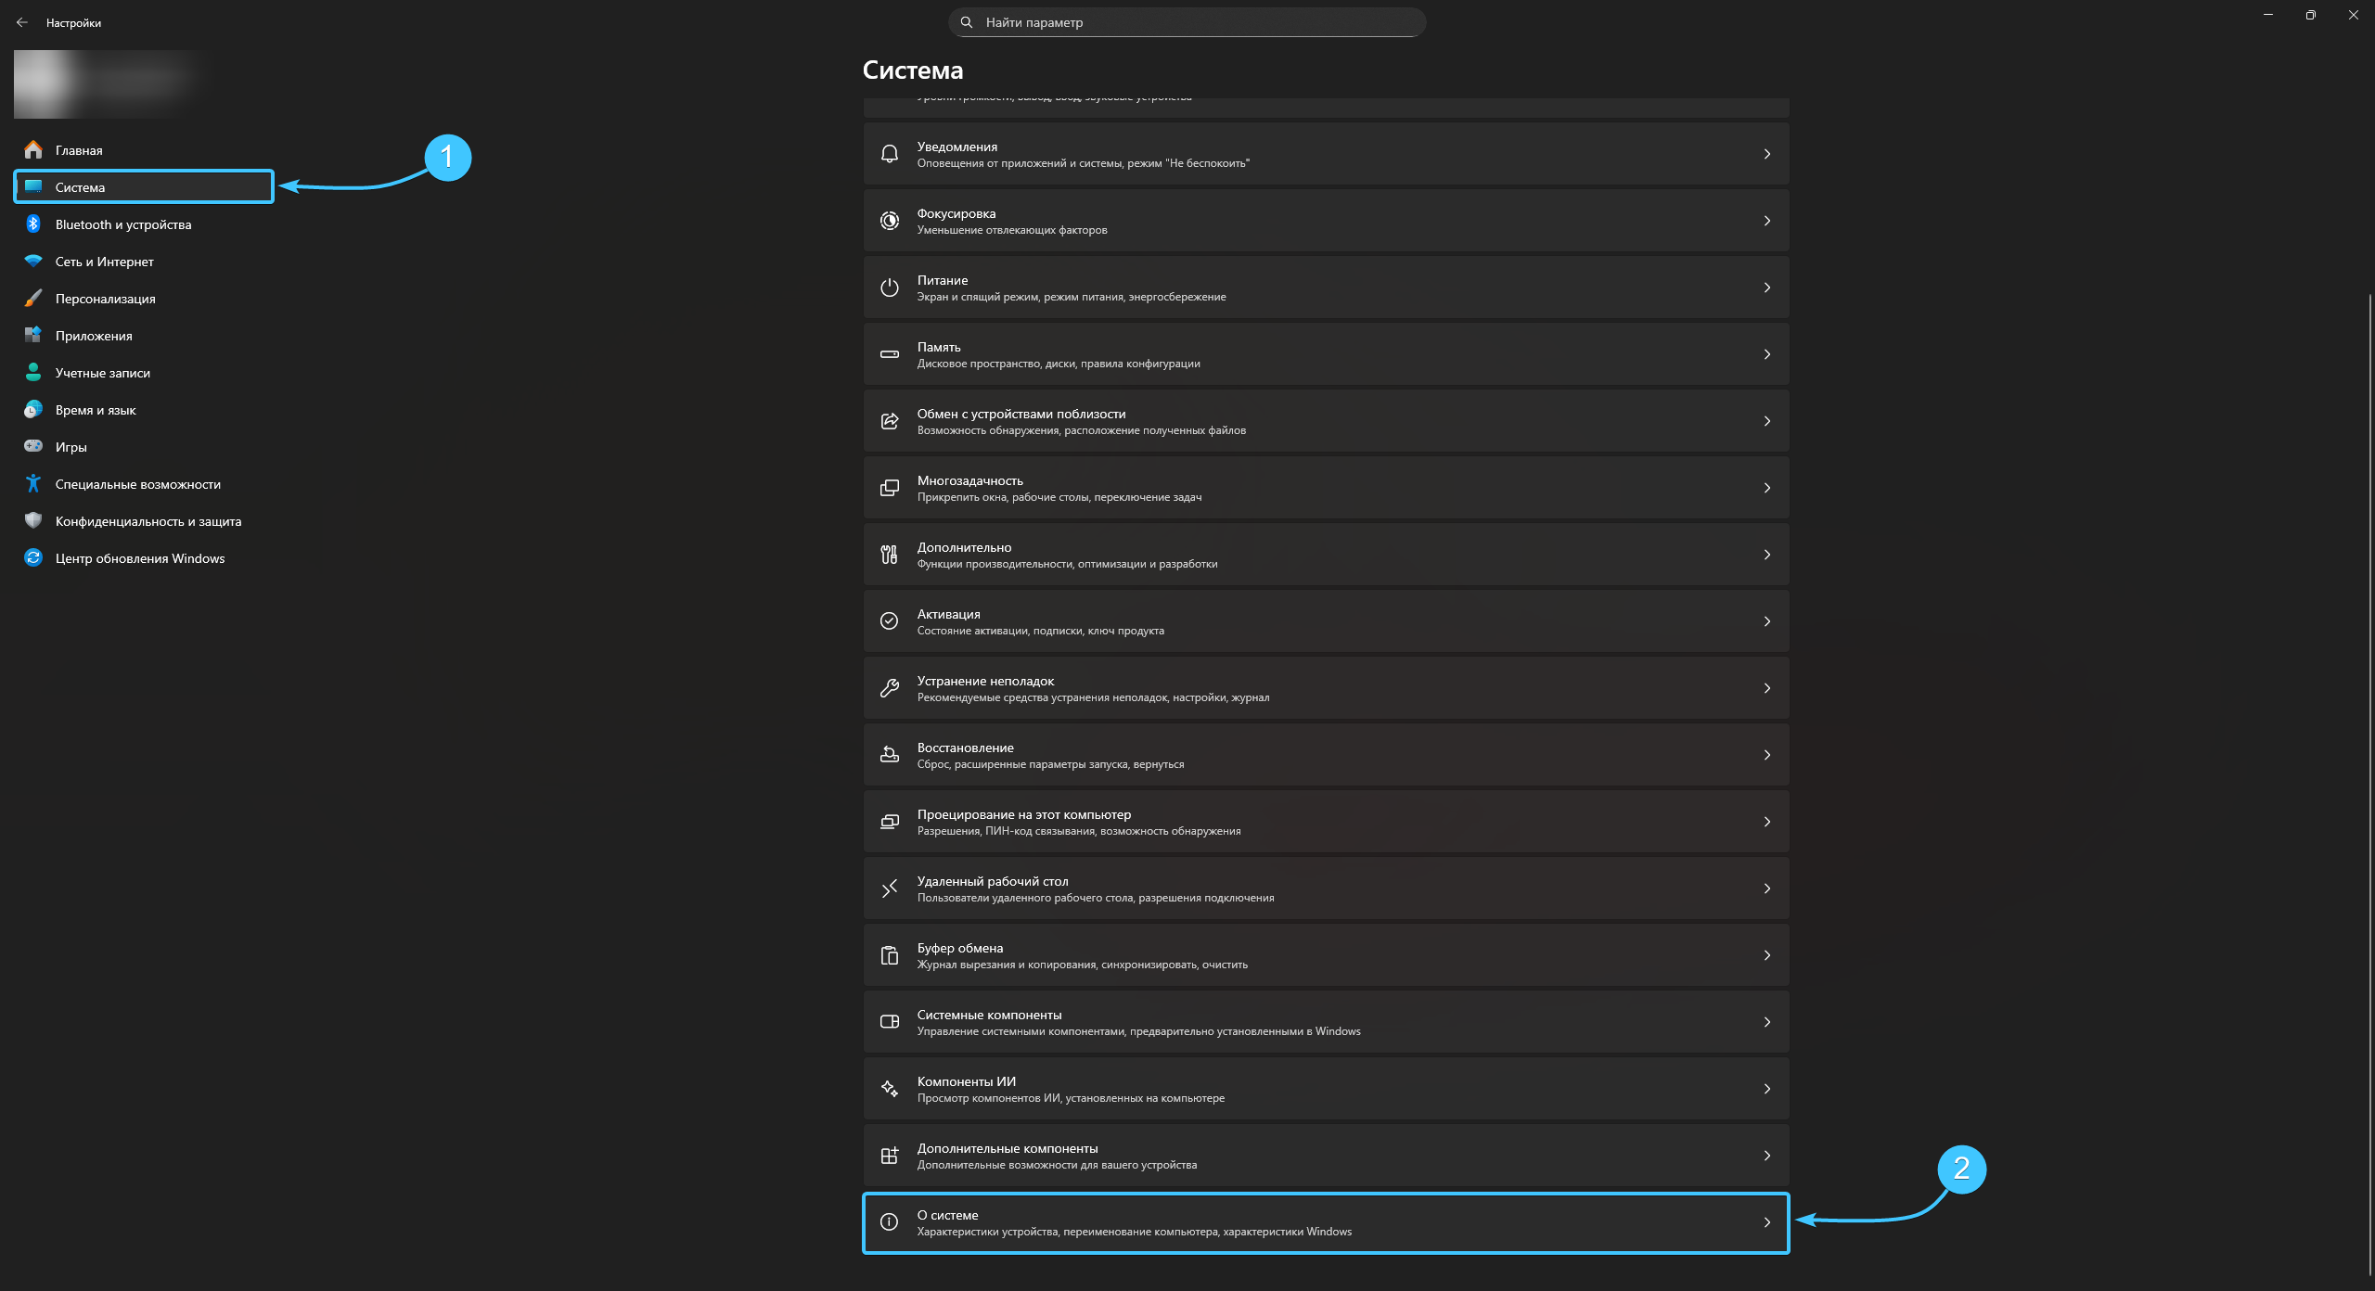2375x1291 pixels.
Task: Select Конфиденциальность и защита in the sidebar
Action: click(148, 521)
